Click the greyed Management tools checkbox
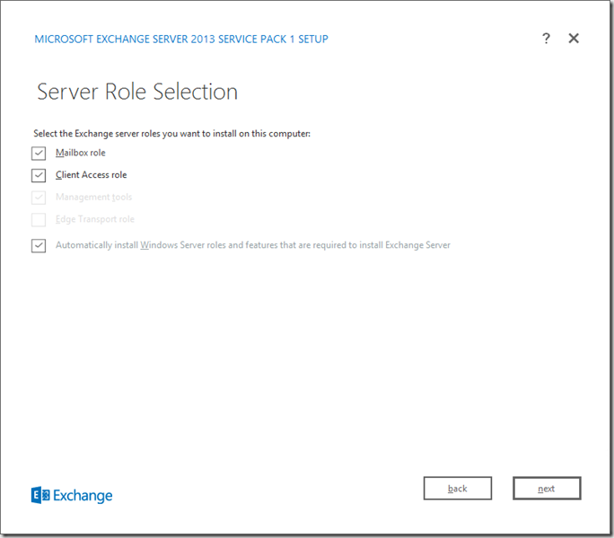The height and width of the screenshot is (538, 614). pyautogui.click(x=39, y=198)
